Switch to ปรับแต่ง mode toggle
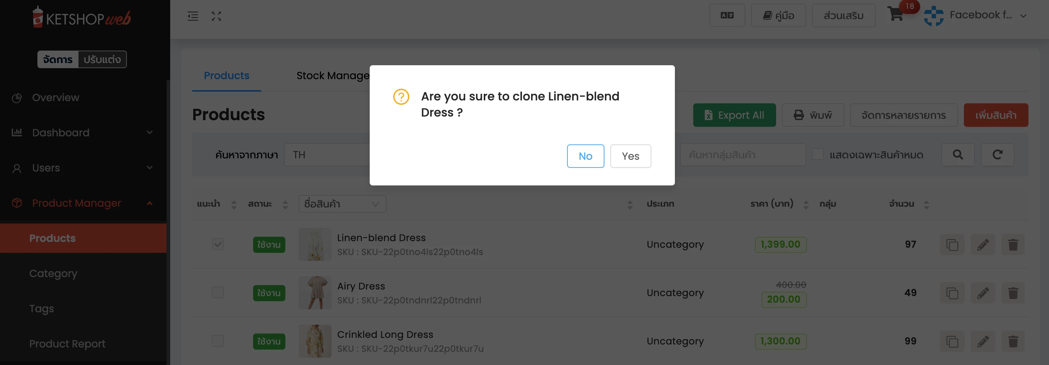Screen dimensions: 1049x365 click(x=102, y=59)
